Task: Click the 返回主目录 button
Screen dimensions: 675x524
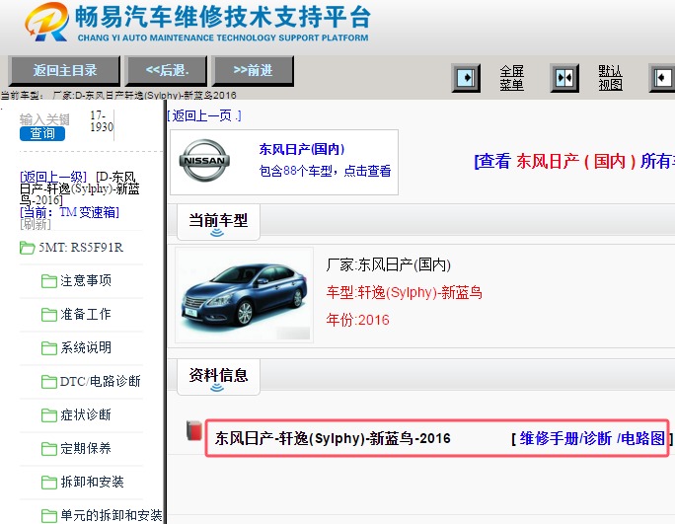Action: 64,71
